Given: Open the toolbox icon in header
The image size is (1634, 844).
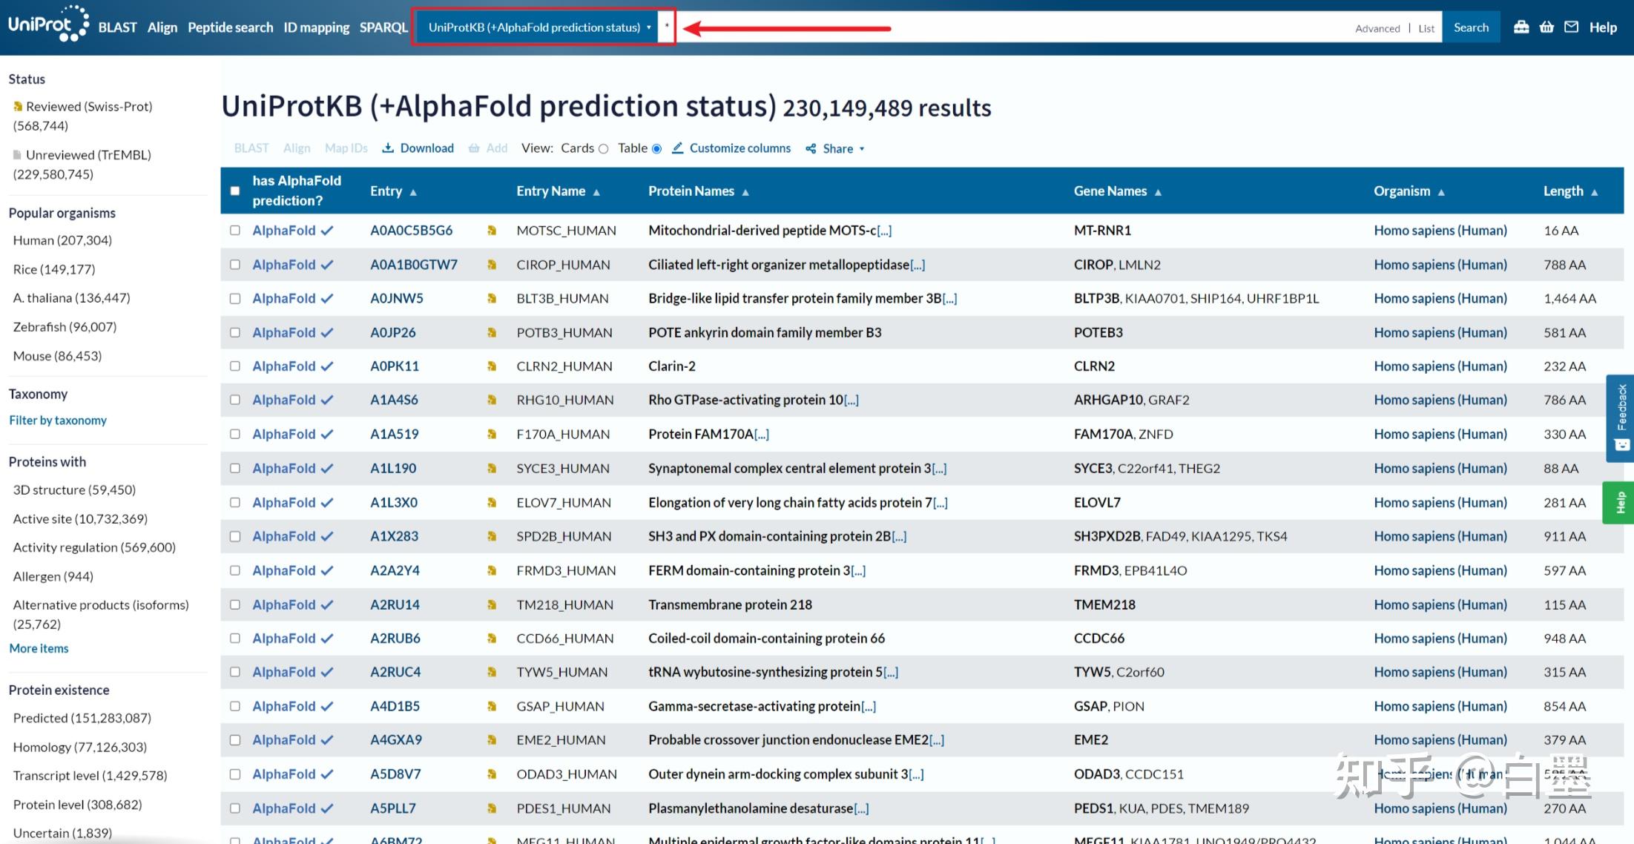Looking at the screenshot, I should (1521, 27).
